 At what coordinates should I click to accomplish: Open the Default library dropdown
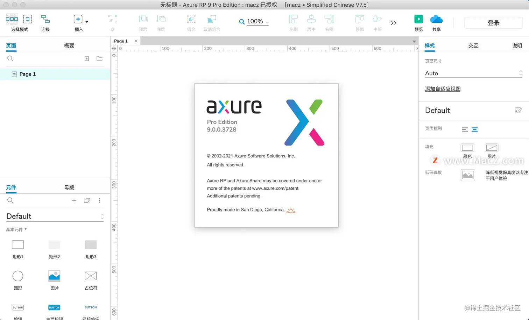[x=55, y=216]
